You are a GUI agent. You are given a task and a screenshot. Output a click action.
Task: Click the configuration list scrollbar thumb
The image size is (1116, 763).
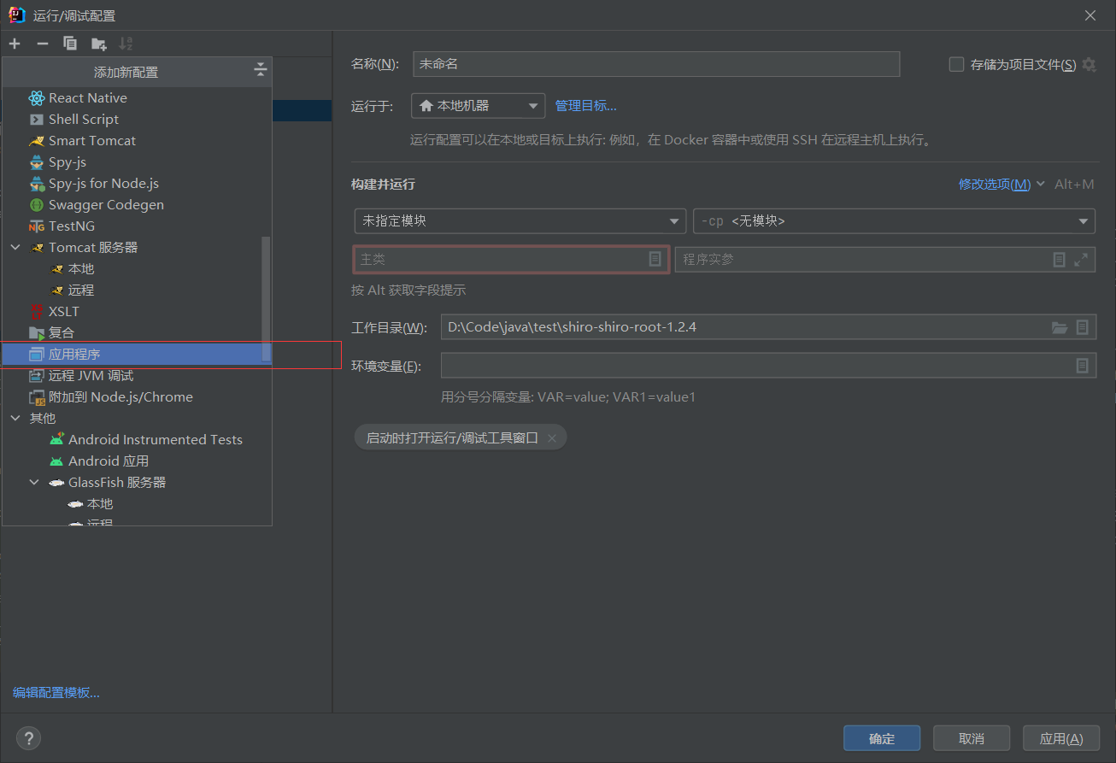266,299
